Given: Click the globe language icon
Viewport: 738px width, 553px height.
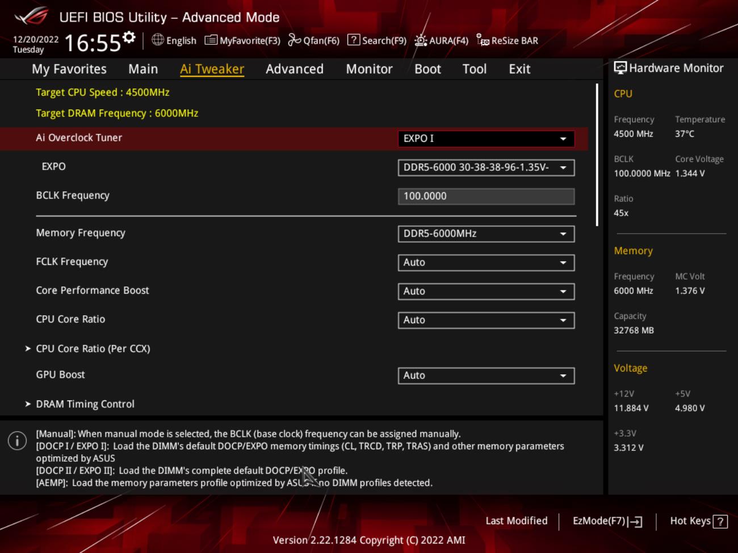Looking at the screenshot, I should coord(158,40).
